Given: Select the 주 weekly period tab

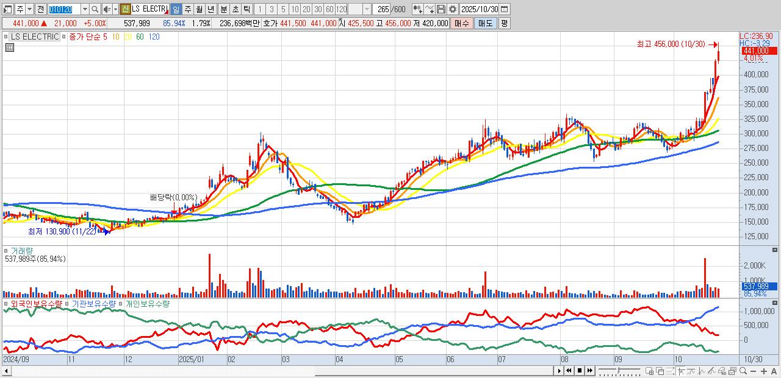Looking at the screenshot, I should click(x=188, y=9).
